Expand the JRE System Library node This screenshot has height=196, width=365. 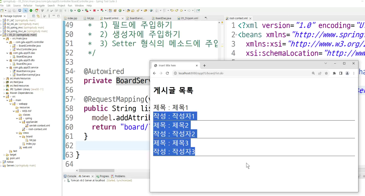[x=4, y=89]
